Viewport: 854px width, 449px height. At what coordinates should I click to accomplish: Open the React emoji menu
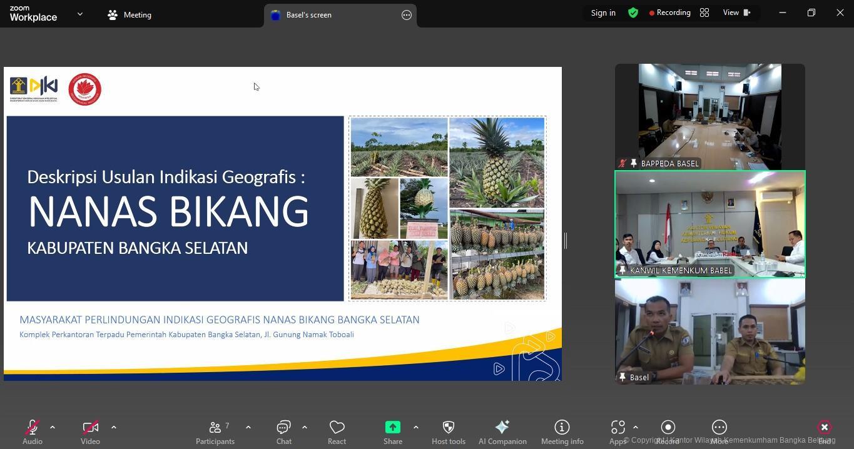click(x=337, y=432)
